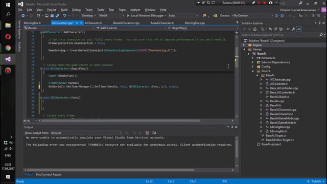Close the AICharacter.cpp tab
The height and width of the screenshot is (184, 327).
tap(81, 23)
